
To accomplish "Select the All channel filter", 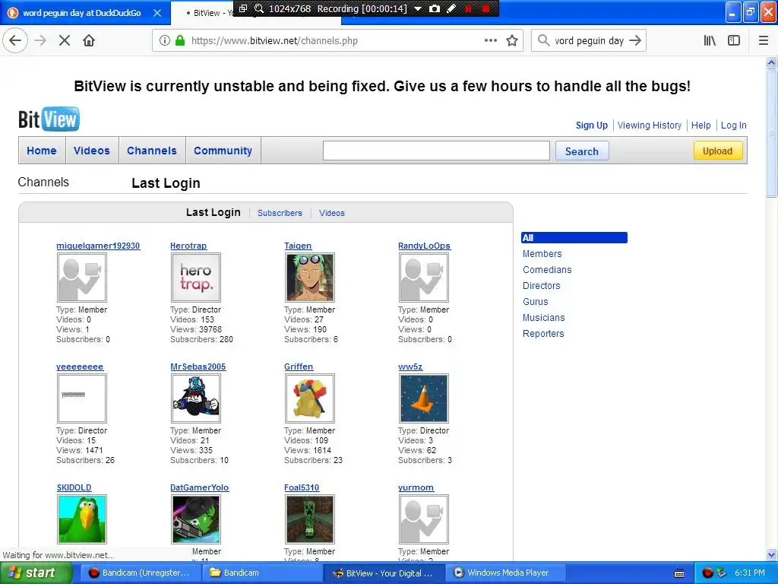I will point(574,238).
